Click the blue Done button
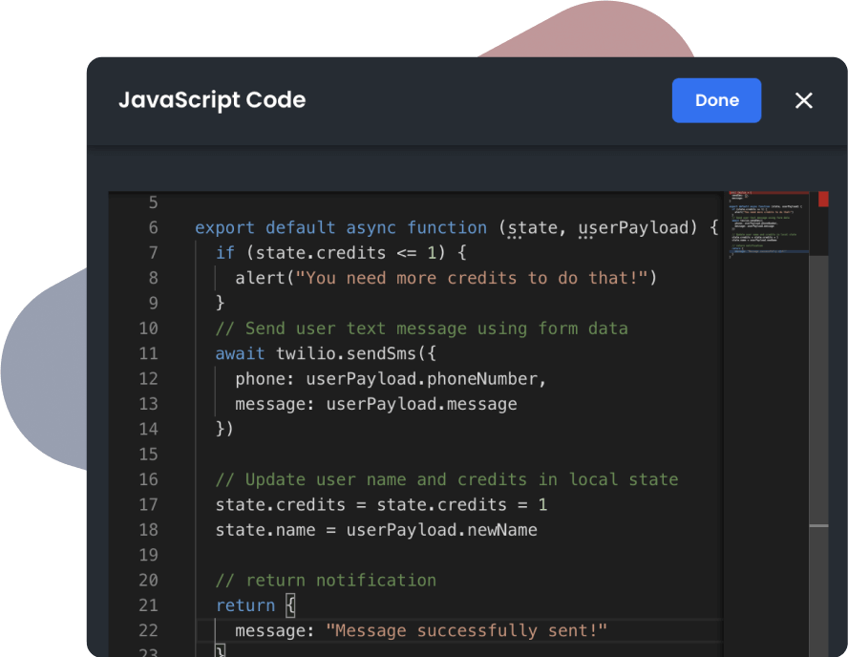Screen dimensions: 848x657 coord(716,100)
